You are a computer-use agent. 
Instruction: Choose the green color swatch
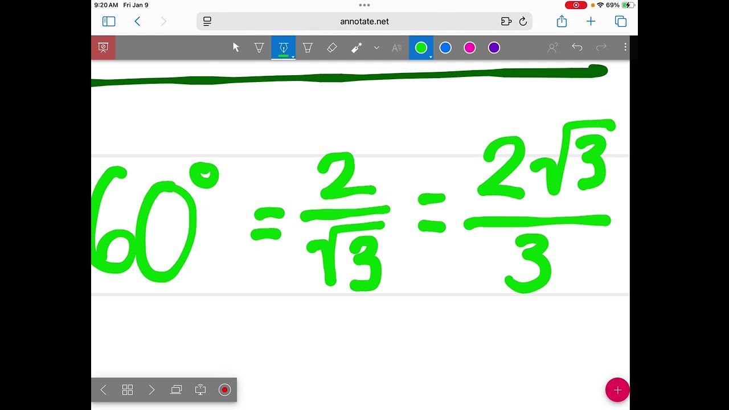(x=421, y=48)
